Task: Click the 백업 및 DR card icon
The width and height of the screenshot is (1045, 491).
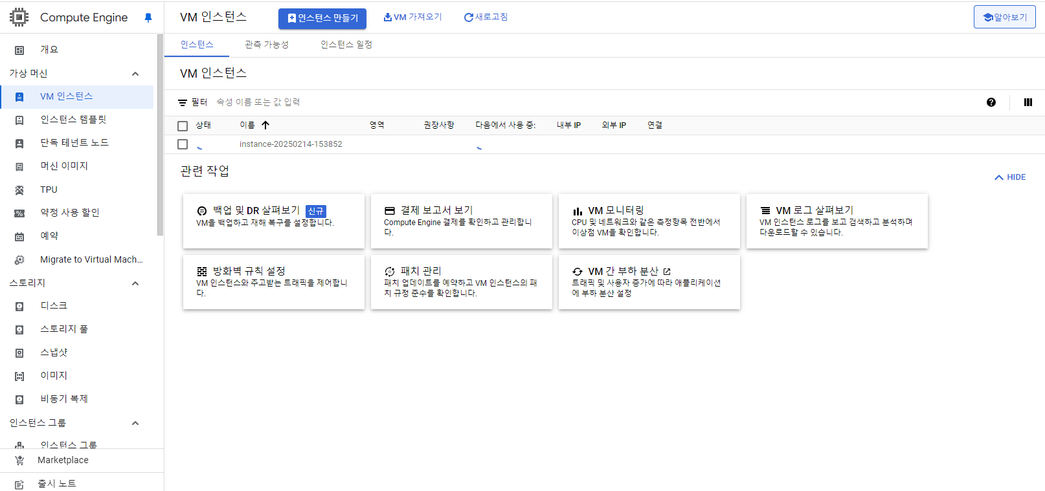Action: (x=202, y=211)
